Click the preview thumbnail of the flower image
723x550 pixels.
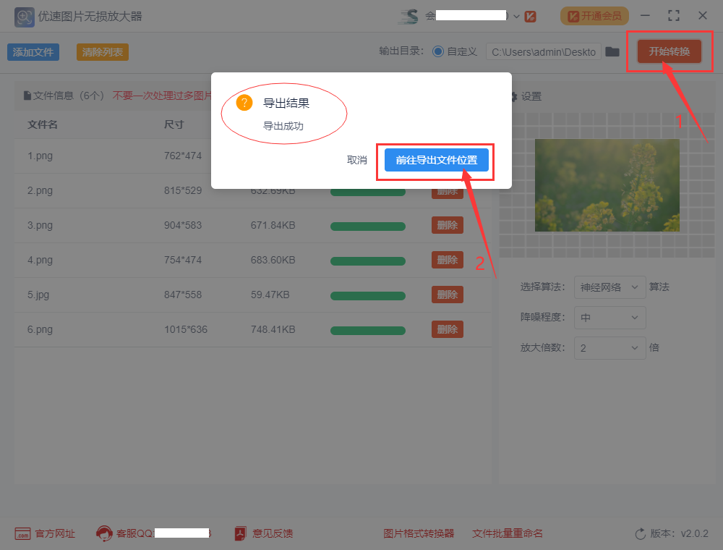pos(607,185)
